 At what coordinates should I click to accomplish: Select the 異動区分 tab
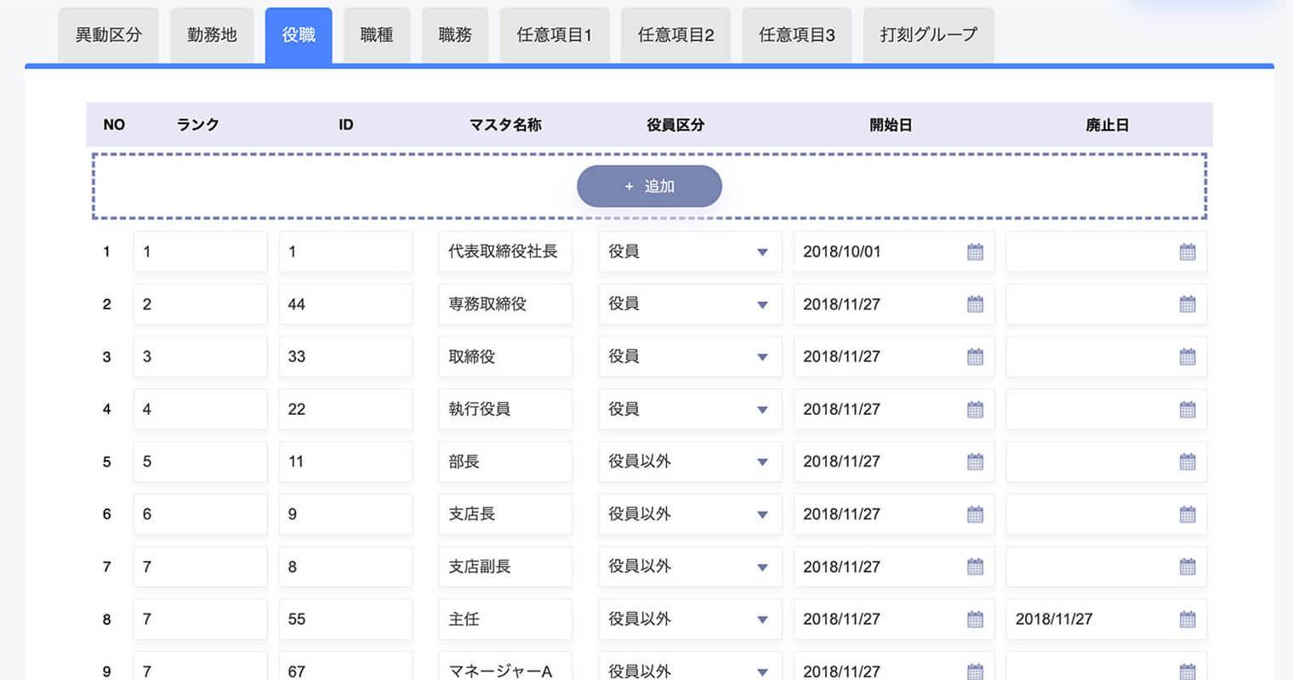pyautogui.click(x=108, y=35)
